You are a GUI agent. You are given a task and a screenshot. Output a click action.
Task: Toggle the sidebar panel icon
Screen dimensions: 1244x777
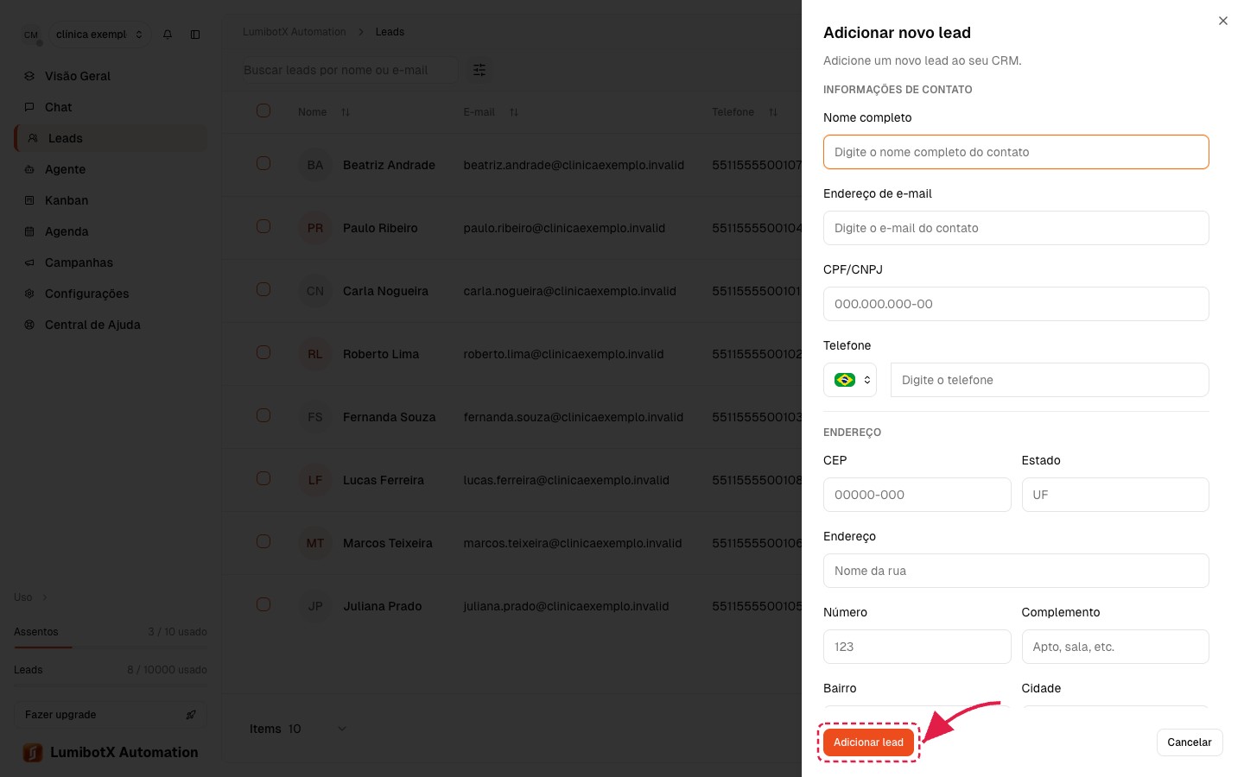[x=195, y=35]
